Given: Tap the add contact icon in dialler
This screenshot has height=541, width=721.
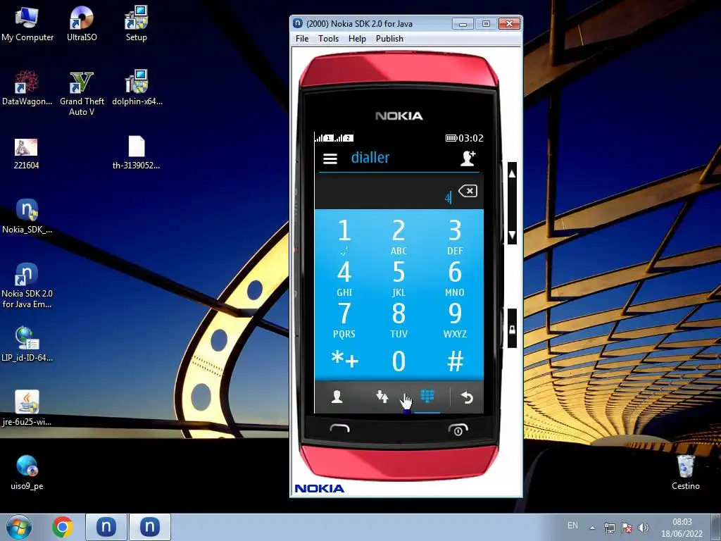Looking at the screenshot, I should tap(468, 158).
